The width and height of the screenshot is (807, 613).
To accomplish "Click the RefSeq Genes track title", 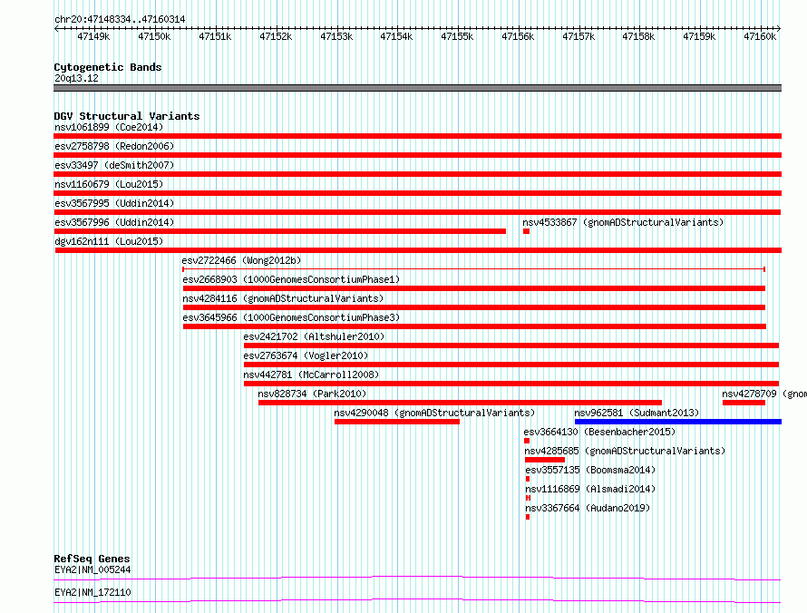I will click(92, 559).
